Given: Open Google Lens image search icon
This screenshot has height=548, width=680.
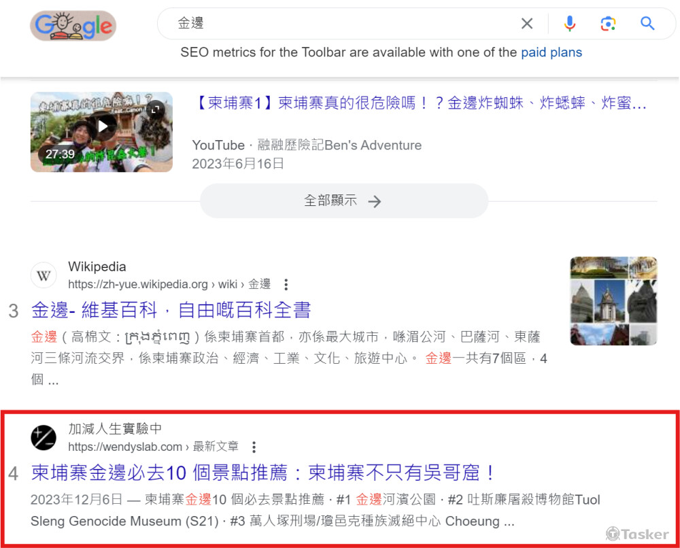Looking at the screenshot, I should 608,23.
